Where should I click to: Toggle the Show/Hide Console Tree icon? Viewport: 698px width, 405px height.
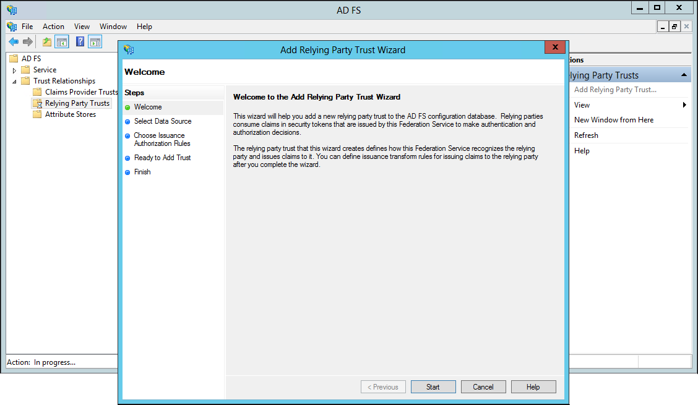[61, 42]
